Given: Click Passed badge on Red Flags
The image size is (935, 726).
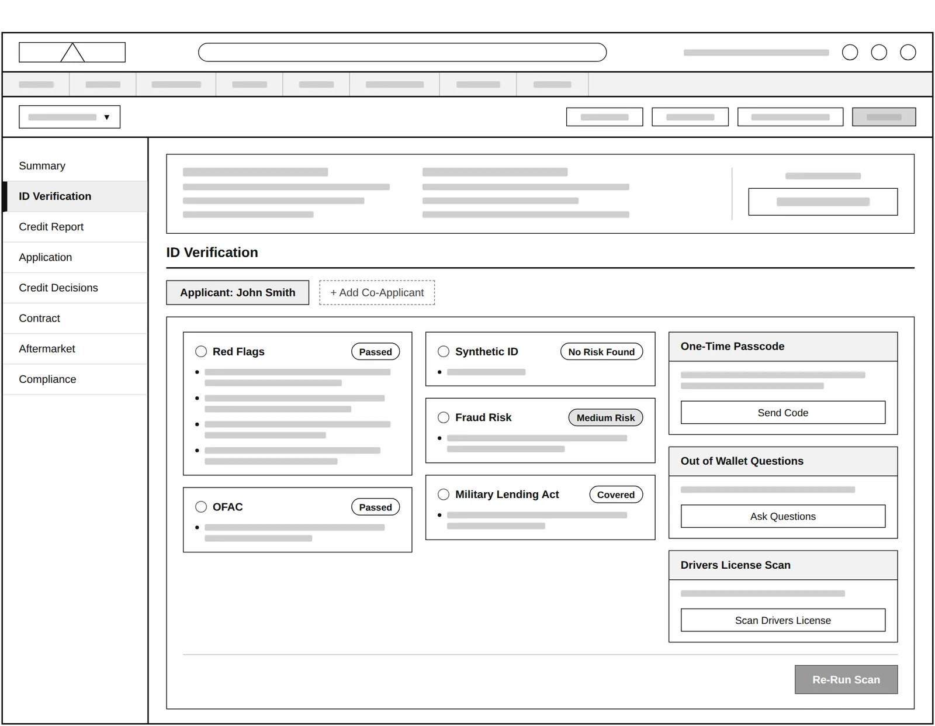Looking at the screenshot, I should 376,352.
